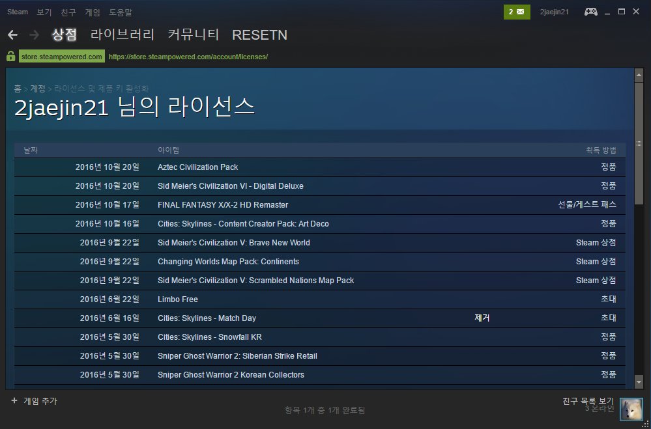The image size is (651, 429).
Task: Click the scrollbar up arrow
Action: tap(639, 75)
